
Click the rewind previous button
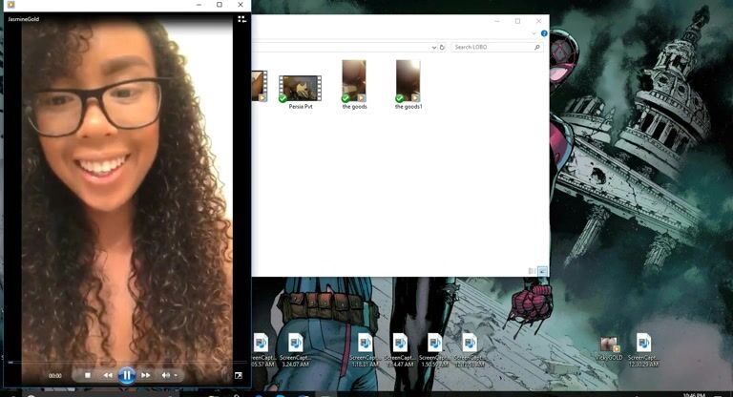[x=108, y=375]
